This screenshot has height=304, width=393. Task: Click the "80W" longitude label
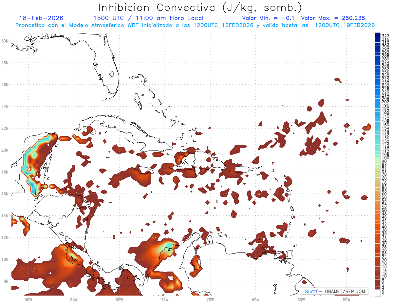[x=119, y=300]
